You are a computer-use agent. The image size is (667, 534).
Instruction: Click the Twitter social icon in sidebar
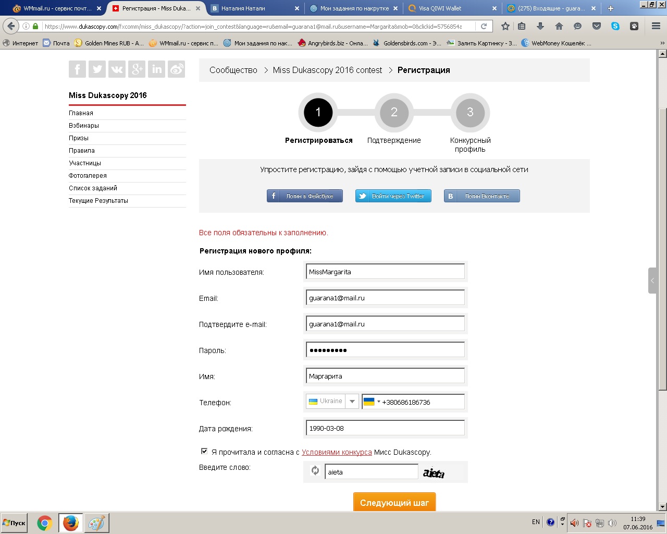97,69
